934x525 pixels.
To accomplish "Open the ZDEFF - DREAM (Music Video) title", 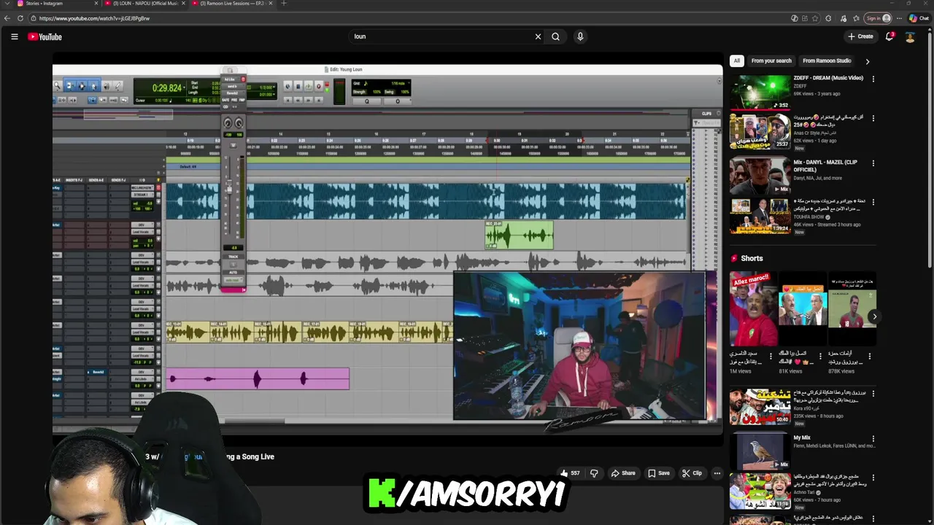I will [x=828, y=78].
